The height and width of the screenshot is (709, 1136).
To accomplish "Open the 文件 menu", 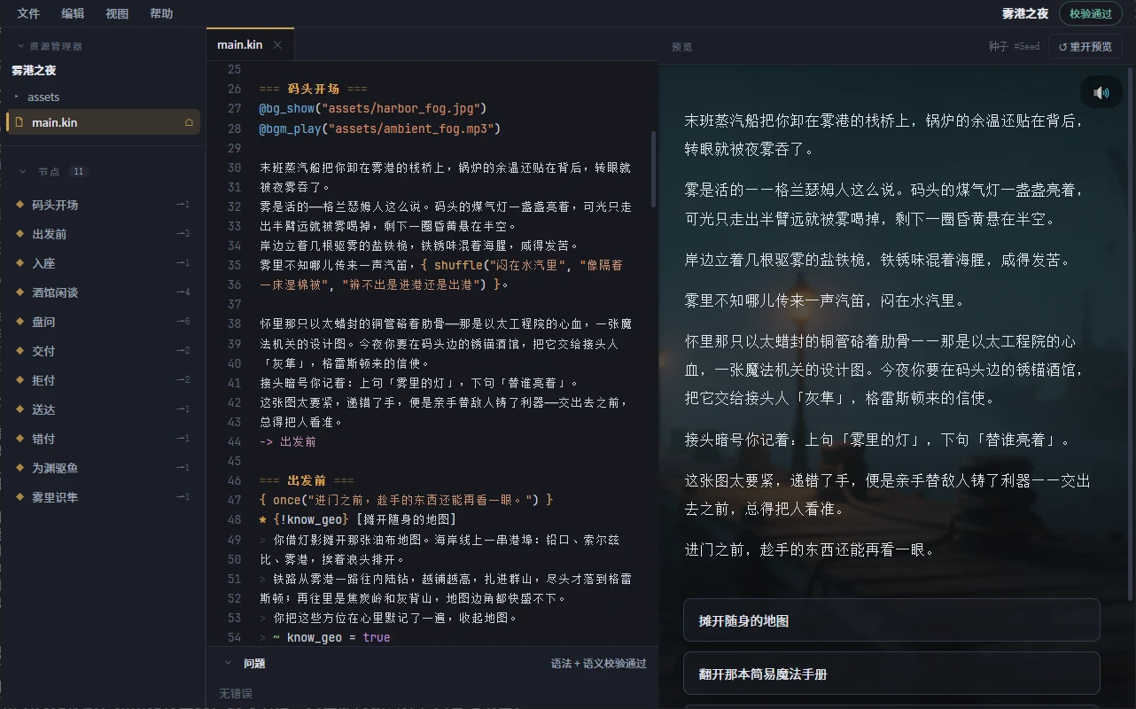I will pos(28,14).
